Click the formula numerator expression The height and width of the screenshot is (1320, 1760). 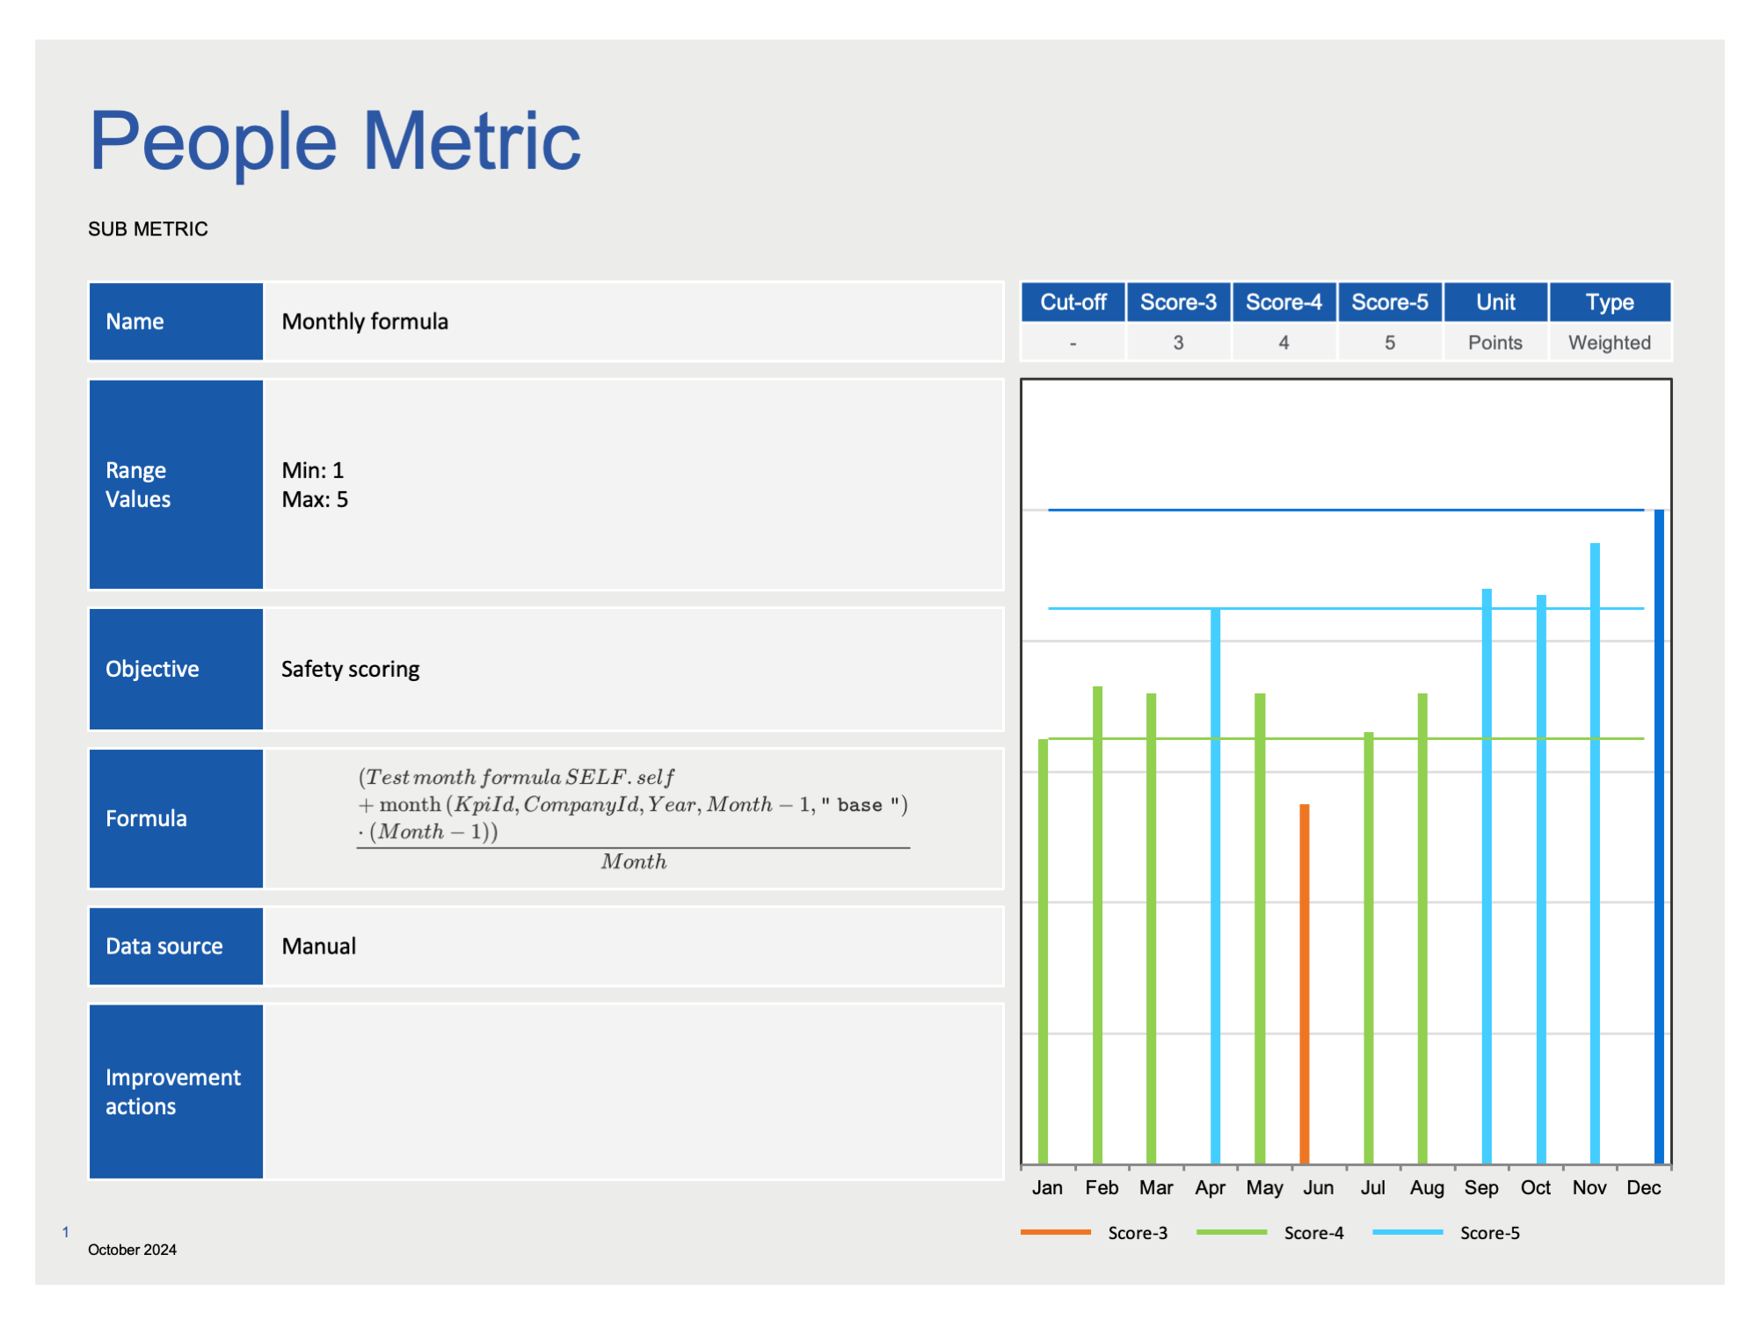point(632,804)
